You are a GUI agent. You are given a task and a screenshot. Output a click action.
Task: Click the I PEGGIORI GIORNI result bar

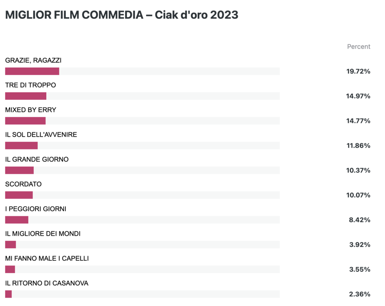tap(142, 220)
